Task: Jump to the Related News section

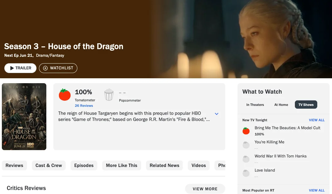Action: (164, 165)
